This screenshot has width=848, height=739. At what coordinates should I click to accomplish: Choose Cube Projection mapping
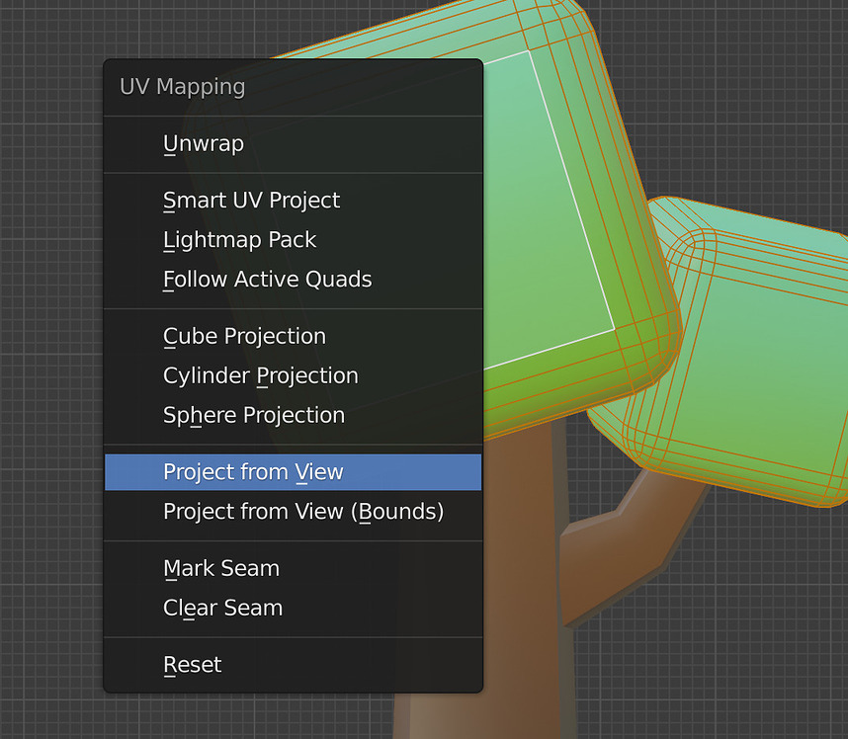[244, 336]
